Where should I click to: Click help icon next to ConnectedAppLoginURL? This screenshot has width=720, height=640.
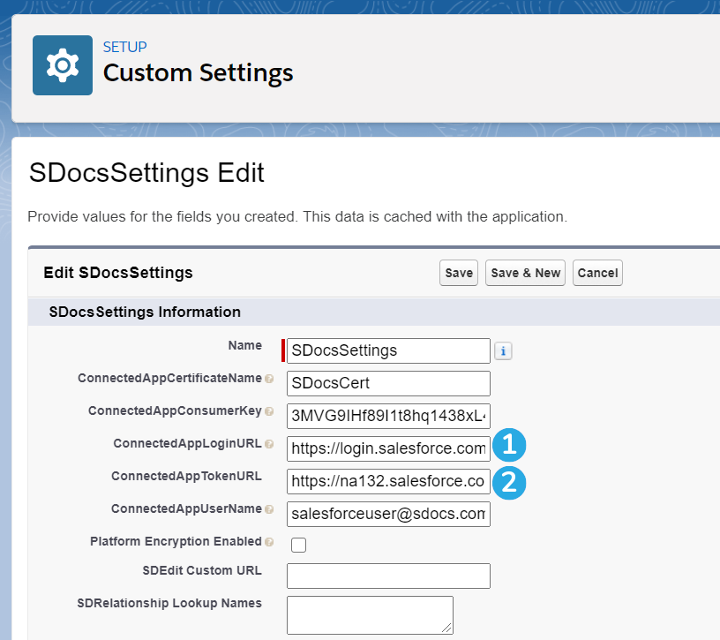[269, 444]
